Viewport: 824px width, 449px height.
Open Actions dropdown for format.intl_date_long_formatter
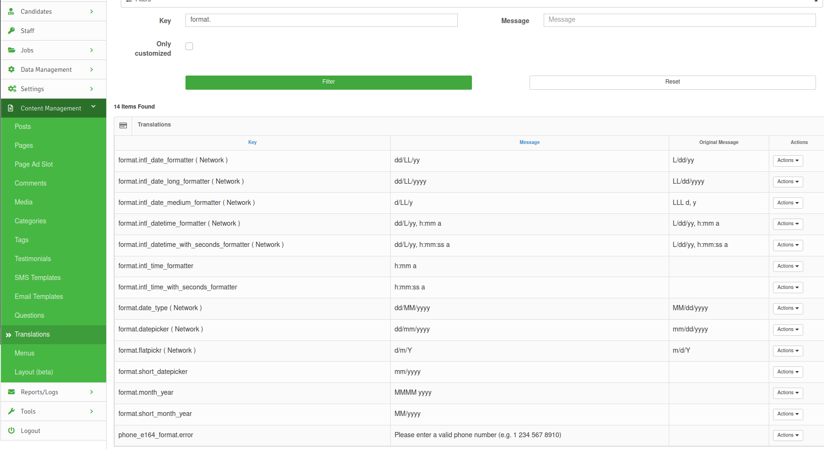(x=788, y=182)
